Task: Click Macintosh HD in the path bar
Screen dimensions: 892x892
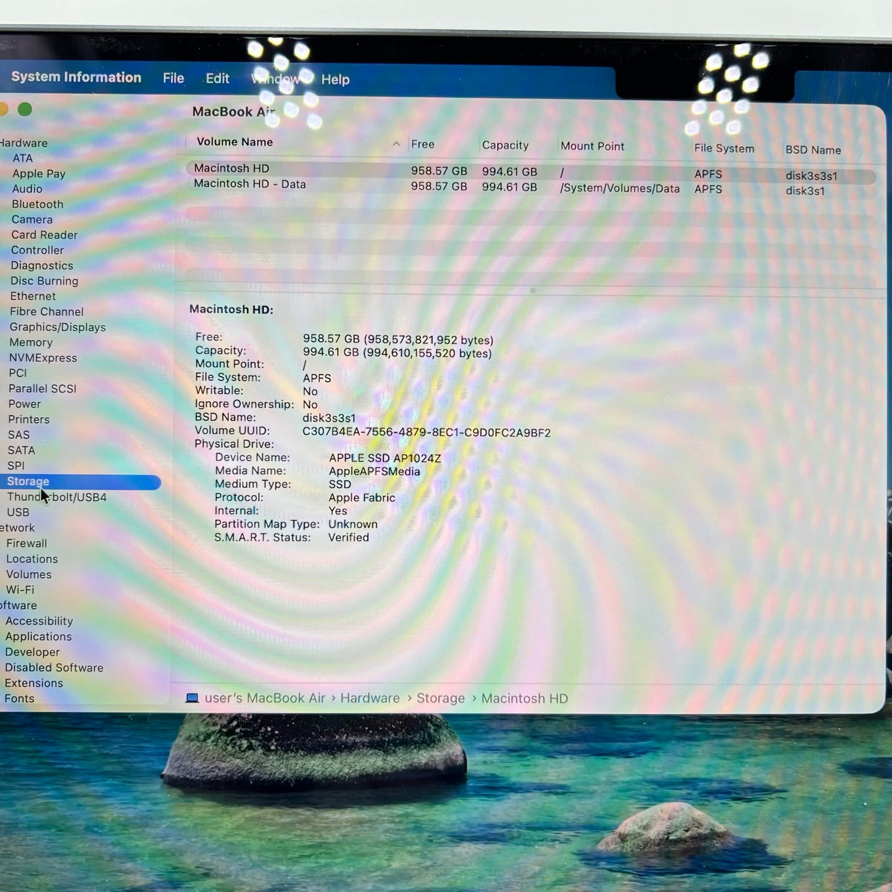Action: click(x=525, y=698)
